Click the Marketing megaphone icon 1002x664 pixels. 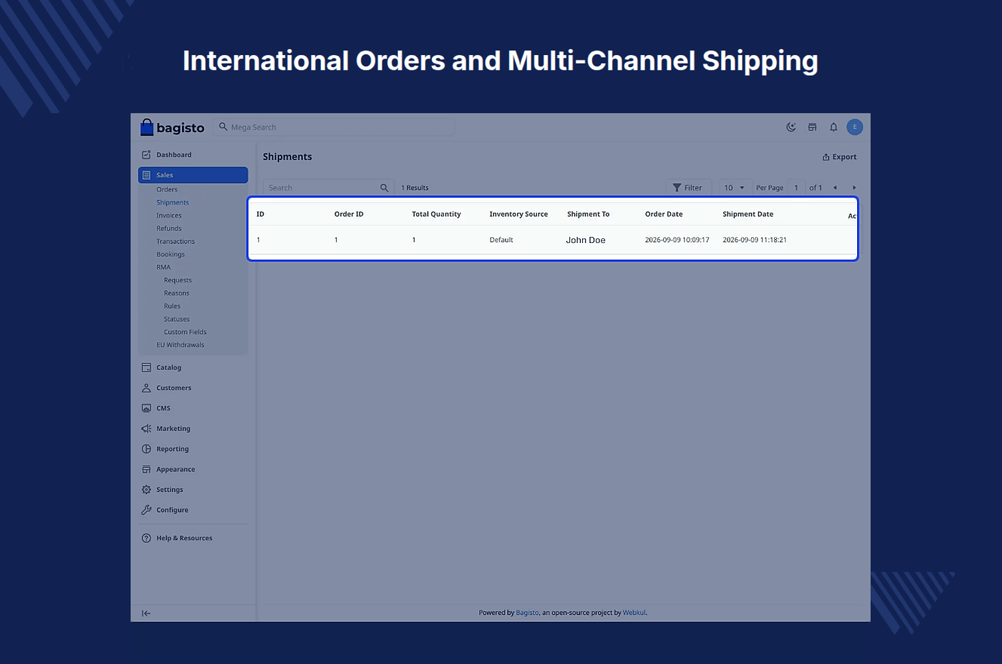[x=146, y=428]
